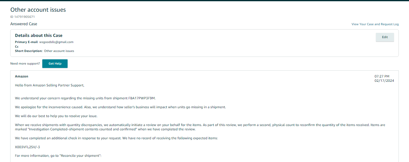Click the 02/17/2024 message date
The height and width of the screenshot is (162, 409).
tap(384, 81)
